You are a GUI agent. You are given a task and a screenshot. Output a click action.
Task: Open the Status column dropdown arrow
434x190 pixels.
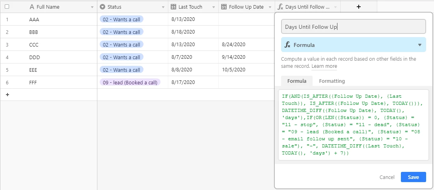(x=163, y=7)
